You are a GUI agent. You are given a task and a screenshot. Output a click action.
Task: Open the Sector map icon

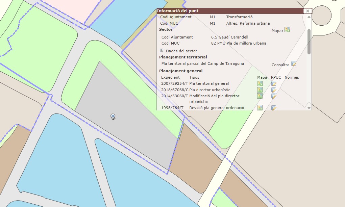(287, 29)
